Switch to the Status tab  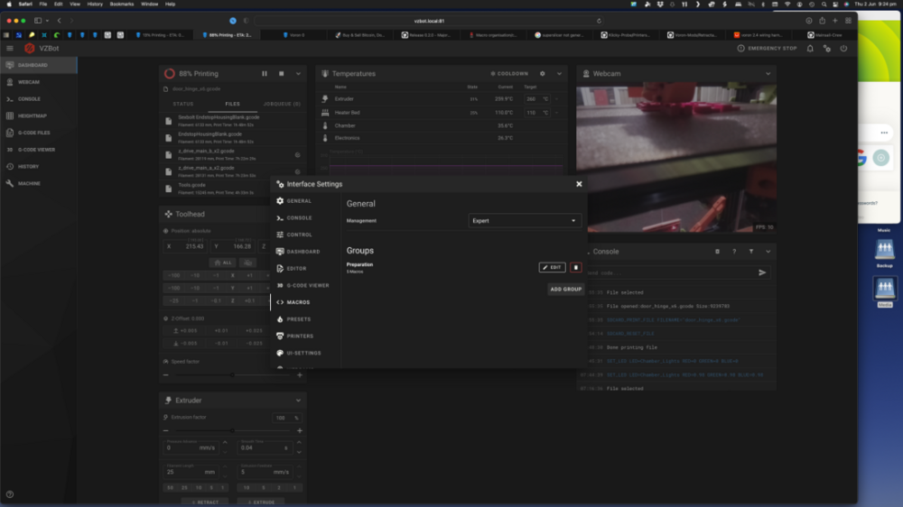[x=183, y=104]
